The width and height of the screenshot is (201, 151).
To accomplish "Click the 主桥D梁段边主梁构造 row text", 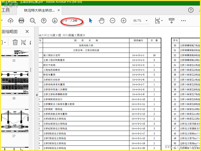I will coord(55,143).
